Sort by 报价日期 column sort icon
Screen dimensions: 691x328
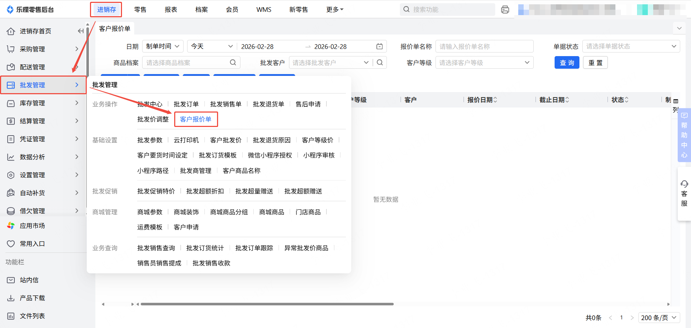coord(495,100)
